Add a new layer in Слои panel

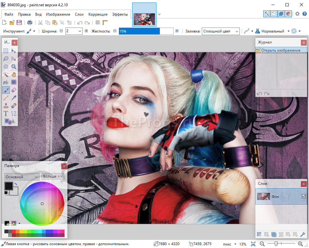[x=259, y=234]
